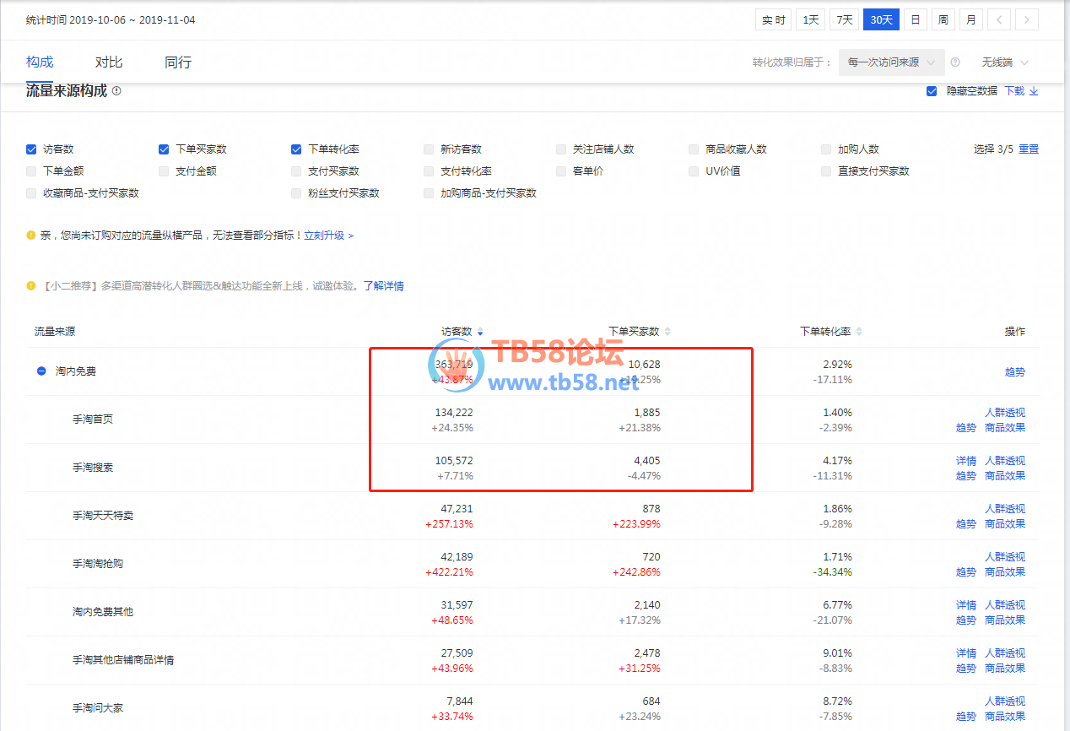Check the 支付买家数 checkbox

point(296,171)
